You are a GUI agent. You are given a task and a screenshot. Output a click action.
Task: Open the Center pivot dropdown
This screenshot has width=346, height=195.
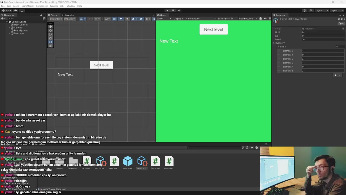click(x=56, y=19)
